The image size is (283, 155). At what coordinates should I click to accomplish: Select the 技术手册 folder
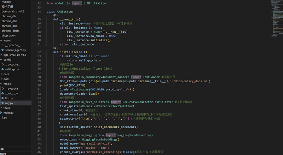click(7, 7)
